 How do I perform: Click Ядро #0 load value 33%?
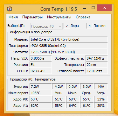pos(101,99)
